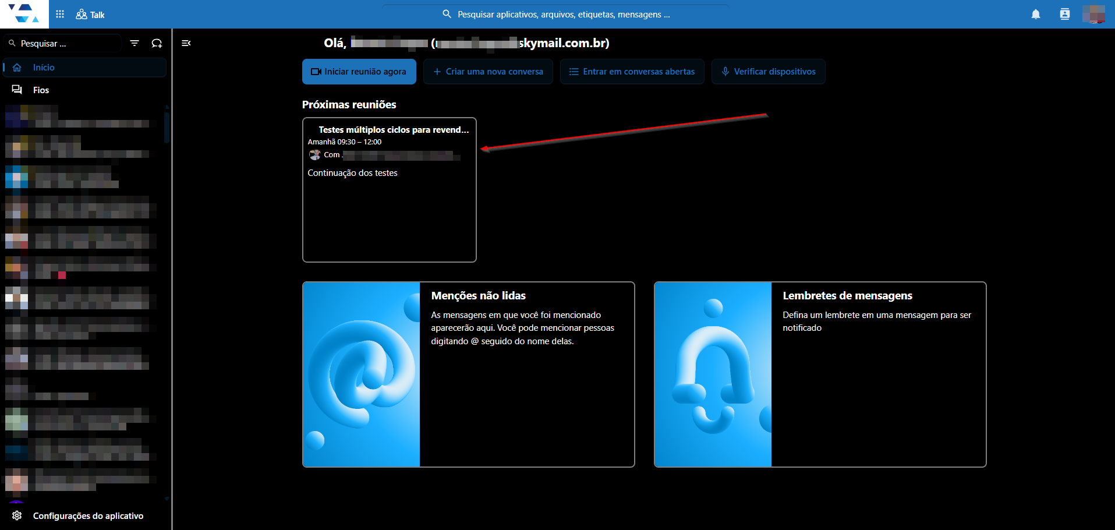Click the filter conversations icon
Viewport: 1115px width, 530px height.
[x=134, y=43]
